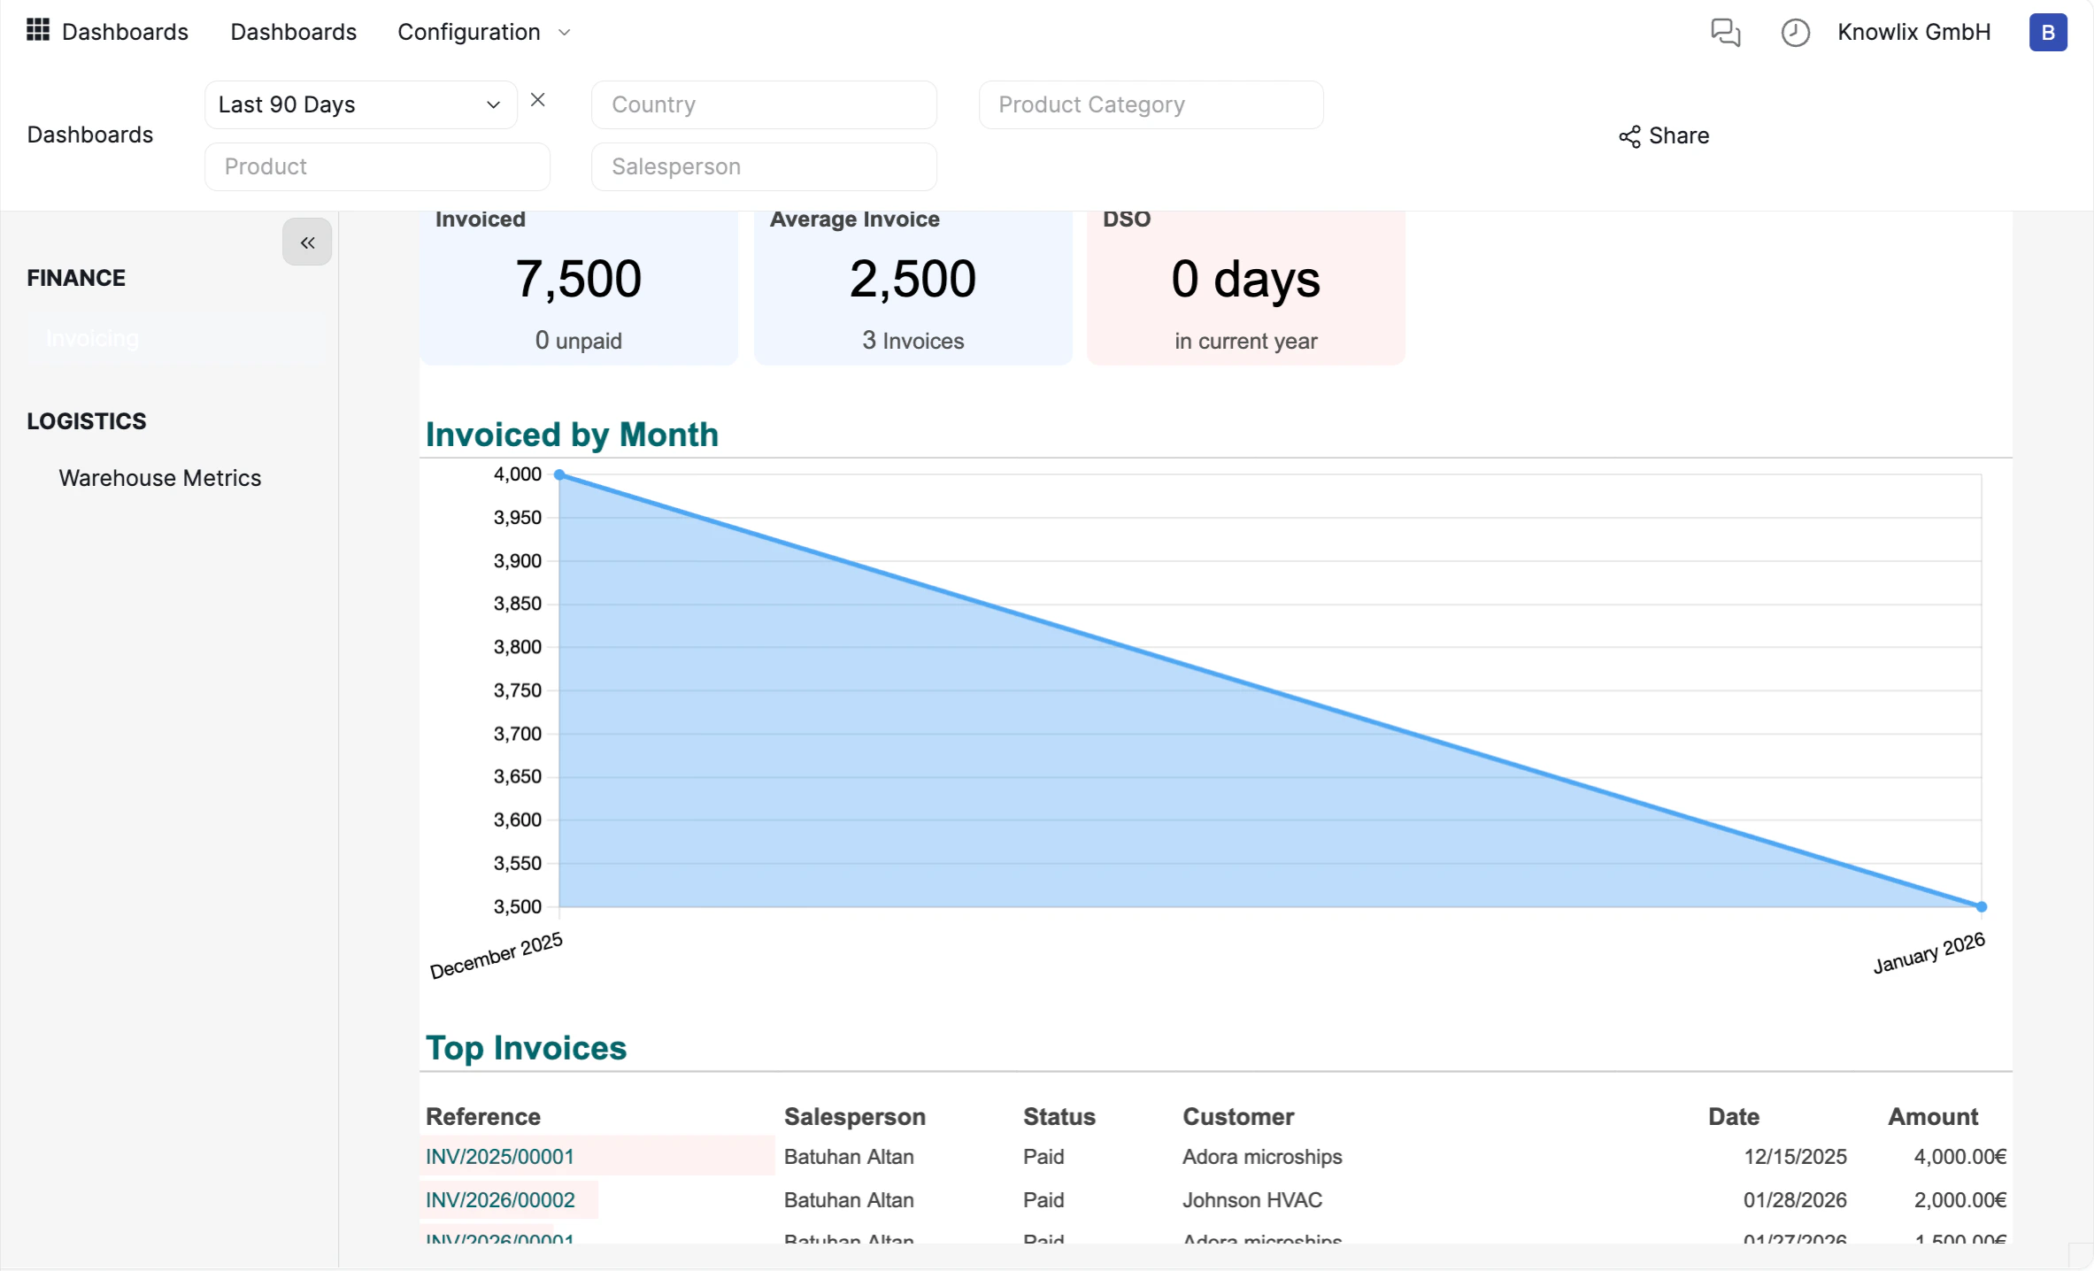Screen dimensions: 2094x1271
Task: Open the Activities clock icon
Action: coord(1795,32)
